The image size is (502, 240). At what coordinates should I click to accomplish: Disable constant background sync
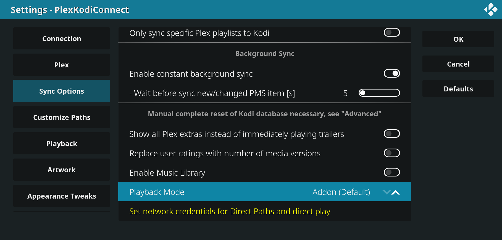392,73
